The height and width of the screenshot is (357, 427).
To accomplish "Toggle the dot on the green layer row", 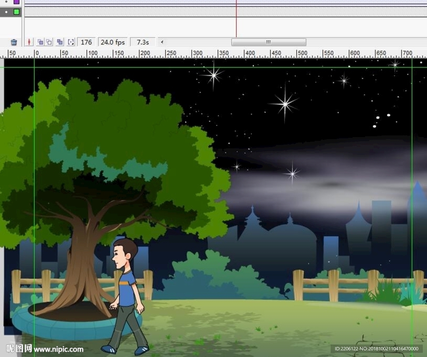I will [6, 12].
